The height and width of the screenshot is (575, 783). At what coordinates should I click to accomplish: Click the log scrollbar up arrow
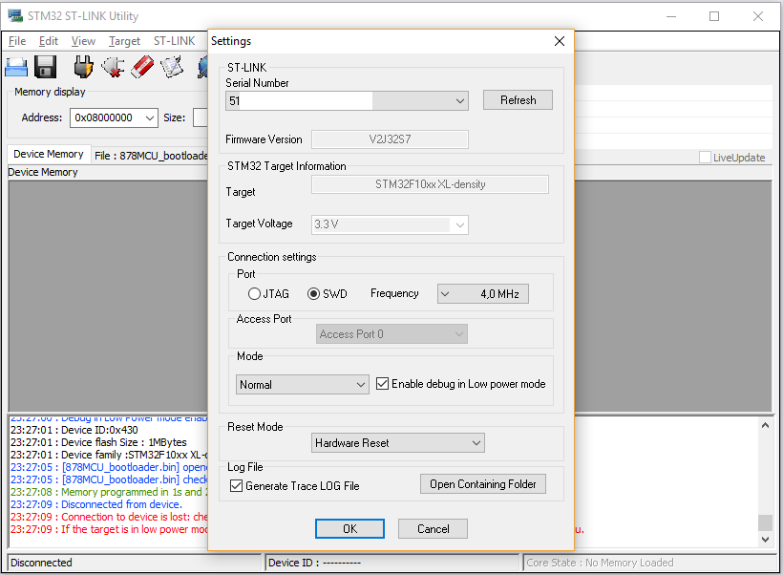(765, 425)
